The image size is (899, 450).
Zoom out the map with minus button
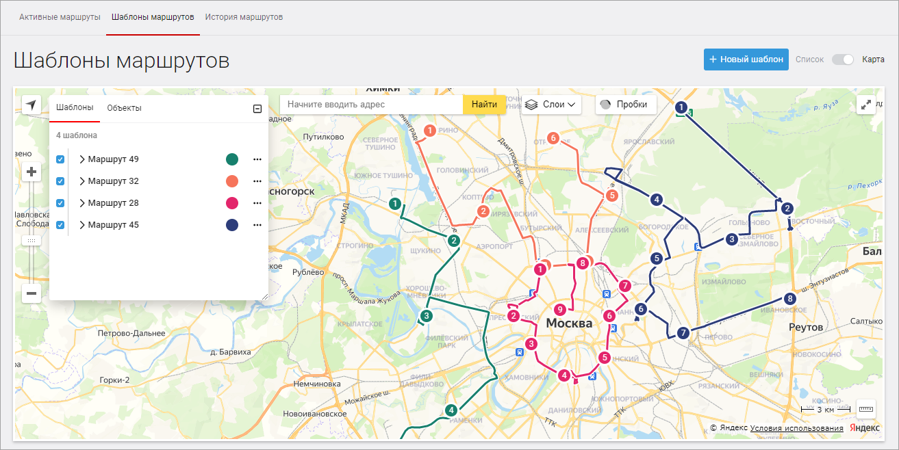click(31, 294)
